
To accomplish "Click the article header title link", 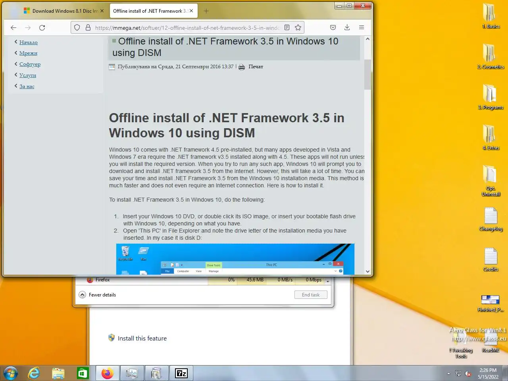I will pos(225,47).
